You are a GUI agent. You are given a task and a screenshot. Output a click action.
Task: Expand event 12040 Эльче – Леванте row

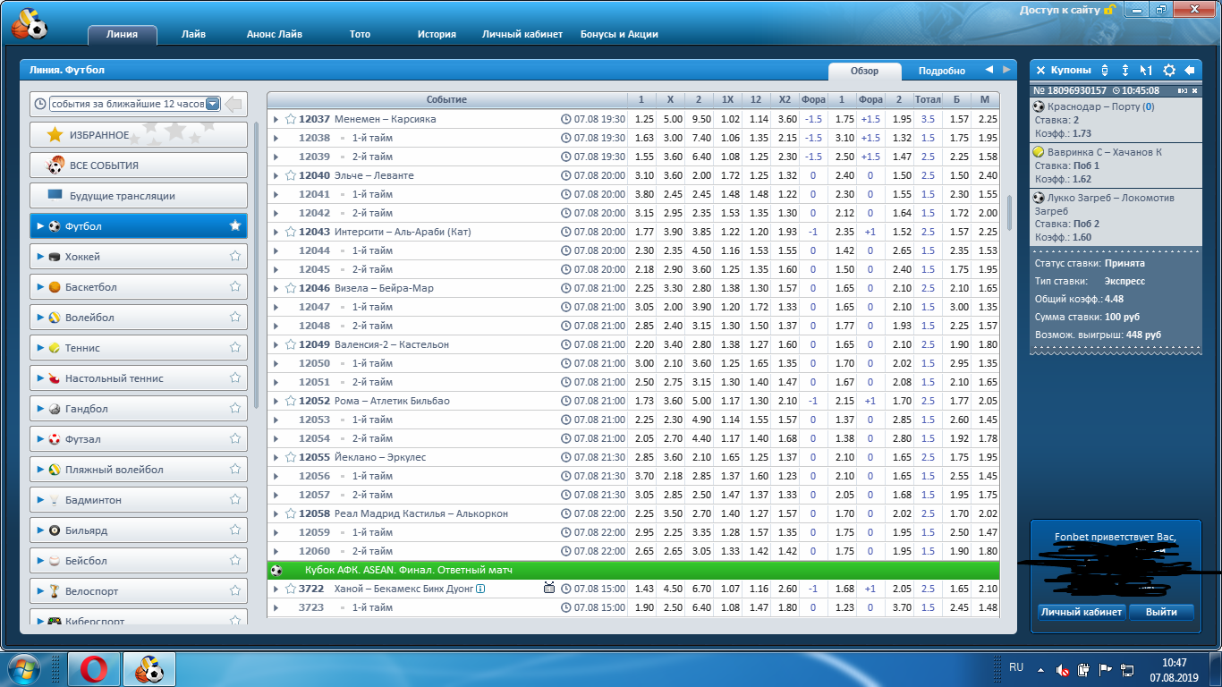[x=276, y=175]
